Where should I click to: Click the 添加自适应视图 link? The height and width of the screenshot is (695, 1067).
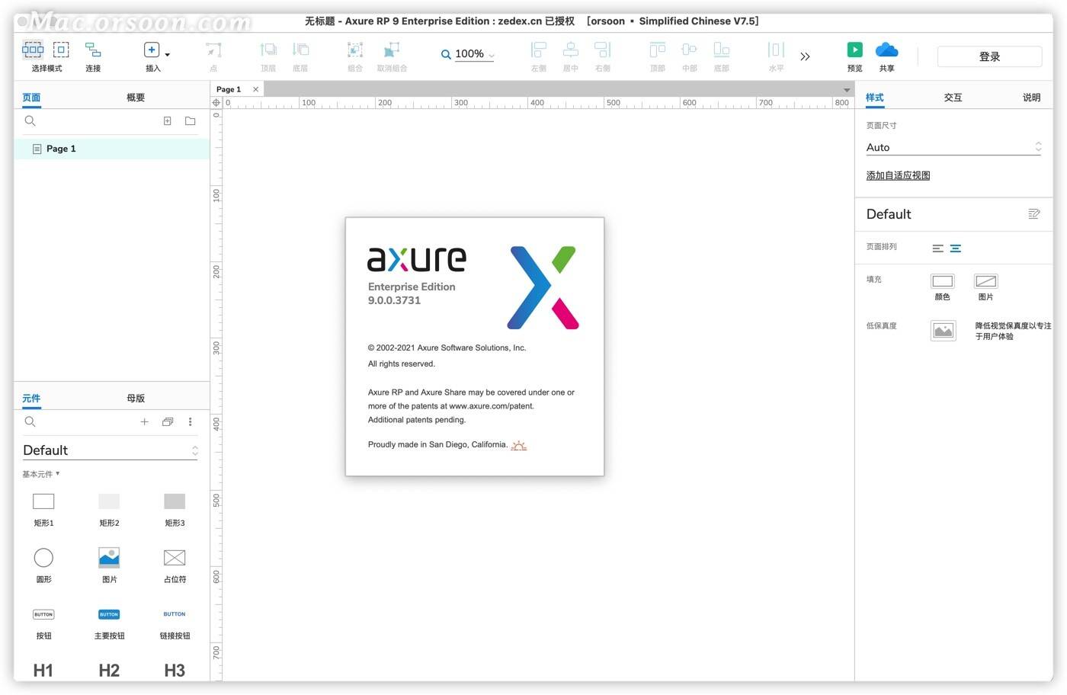pyautogui.click(x=898, y=175)
